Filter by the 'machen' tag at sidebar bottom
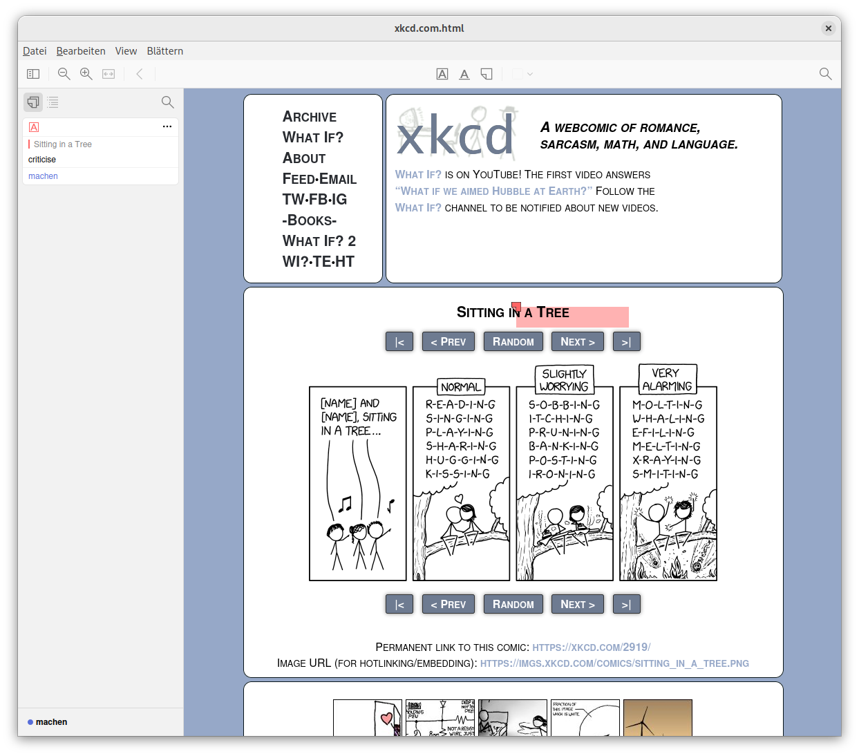 pyautogui.click(x=47, y=722)
